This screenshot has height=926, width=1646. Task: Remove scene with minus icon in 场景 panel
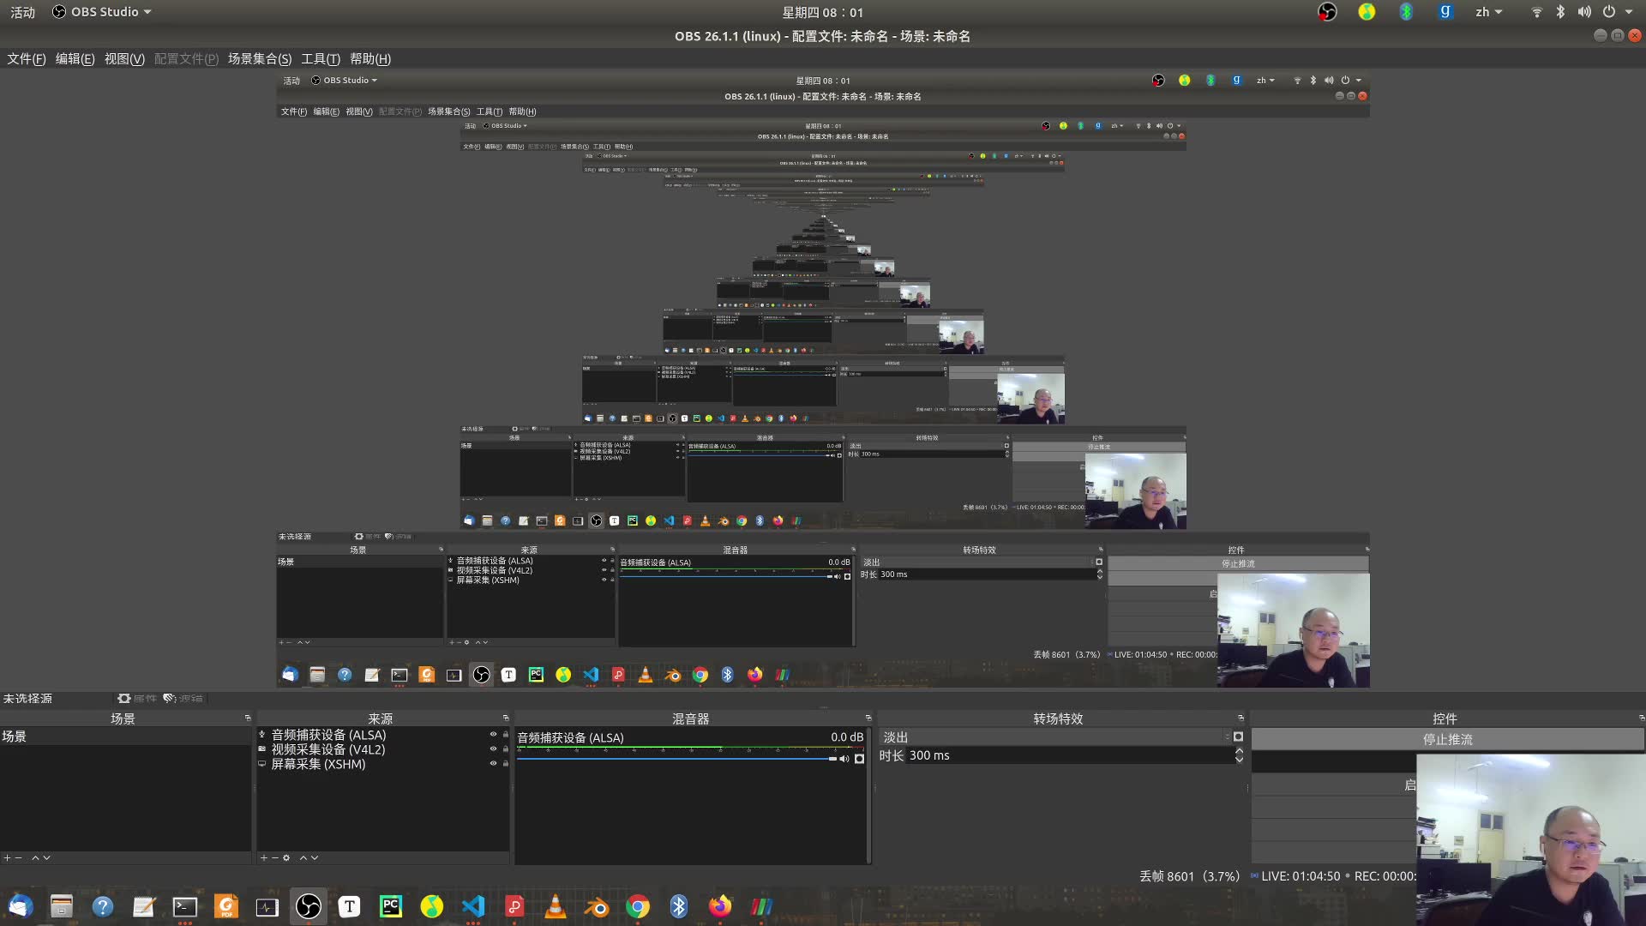[x=18, y=857]
